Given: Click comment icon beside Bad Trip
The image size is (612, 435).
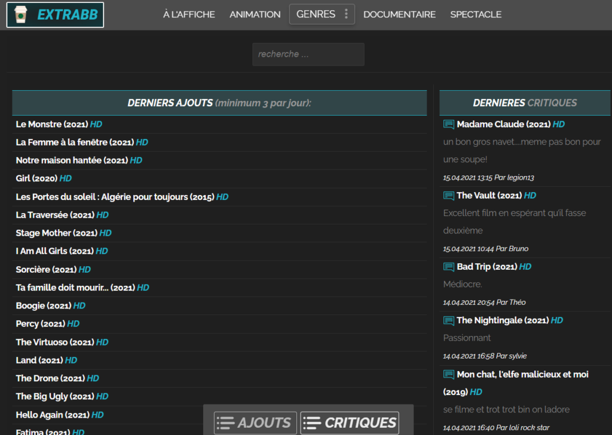Looking at the screenshot, I should 448,267.
